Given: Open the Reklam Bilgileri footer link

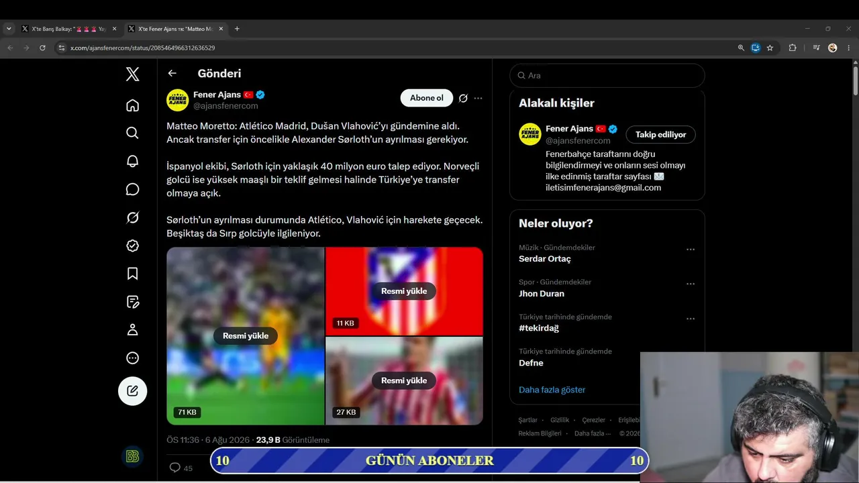Looking at the screenshot, I should click(x=540, y=433).
